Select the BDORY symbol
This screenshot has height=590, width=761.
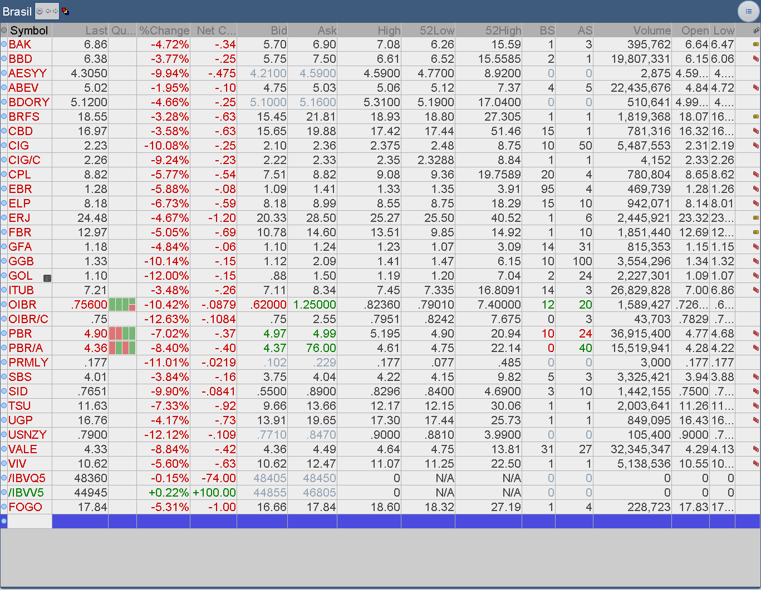(x=29, y=102)
